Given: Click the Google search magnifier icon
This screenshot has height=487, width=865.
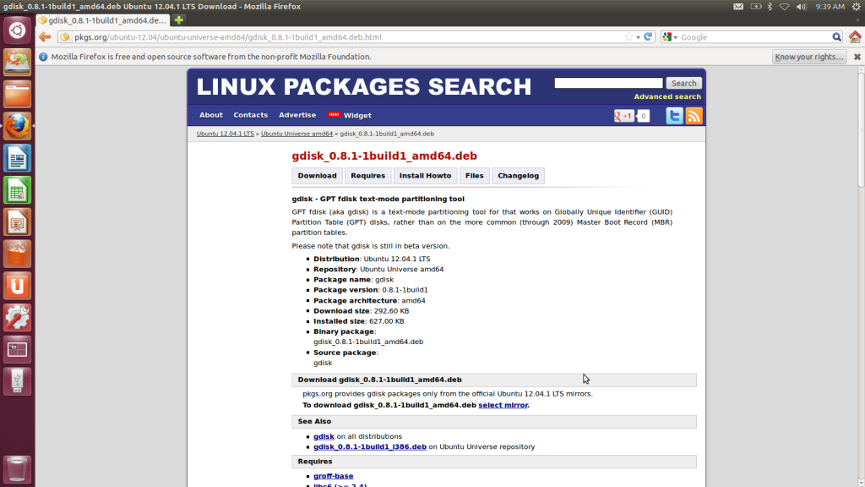Looking at the screenshot, I should click(x=837, y=37).
